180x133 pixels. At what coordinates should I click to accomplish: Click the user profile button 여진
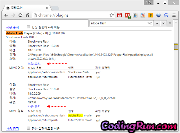(148, 3)
